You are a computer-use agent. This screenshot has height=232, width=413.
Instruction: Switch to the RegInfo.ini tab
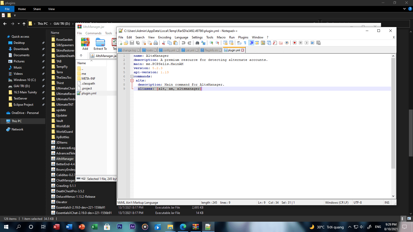(211, 50)
